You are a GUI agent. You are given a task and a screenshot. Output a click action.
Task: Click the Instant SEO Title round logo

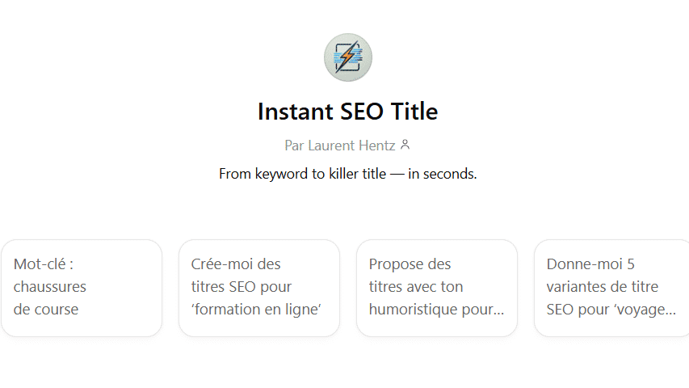pos(347,57)
